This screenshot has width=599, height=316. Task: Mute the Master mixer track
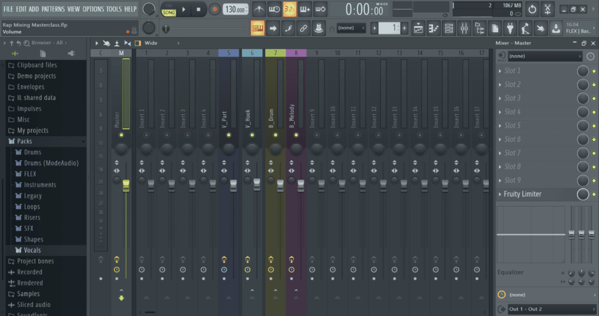(x=121, y=135)
